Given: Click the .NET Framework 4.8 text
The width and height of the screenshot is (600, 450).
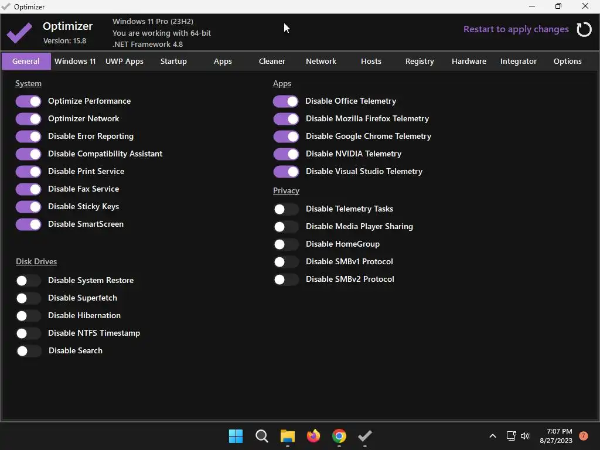Looking at the screenshot, I should pyautogui.click(x=148, y=44).
